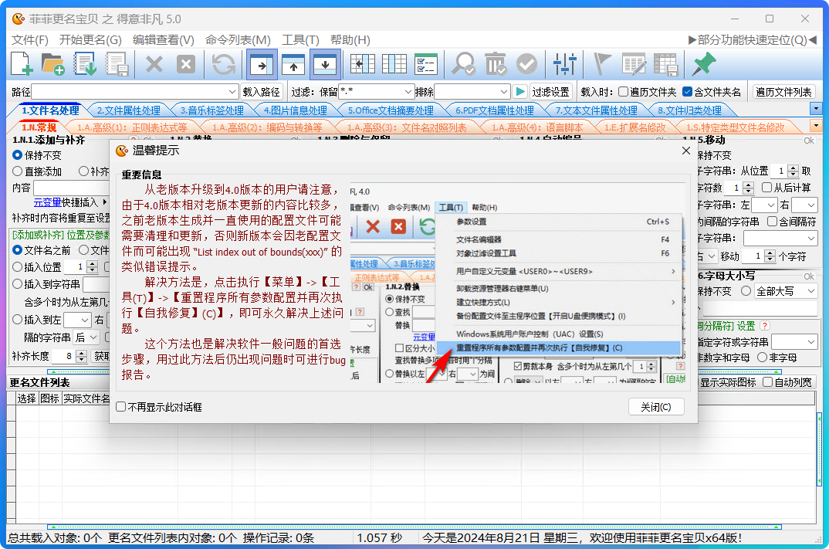The image size is (829, 549).
Task: Open the 指定字符或字符串 dropdown
Action: (x=811, y=342)
